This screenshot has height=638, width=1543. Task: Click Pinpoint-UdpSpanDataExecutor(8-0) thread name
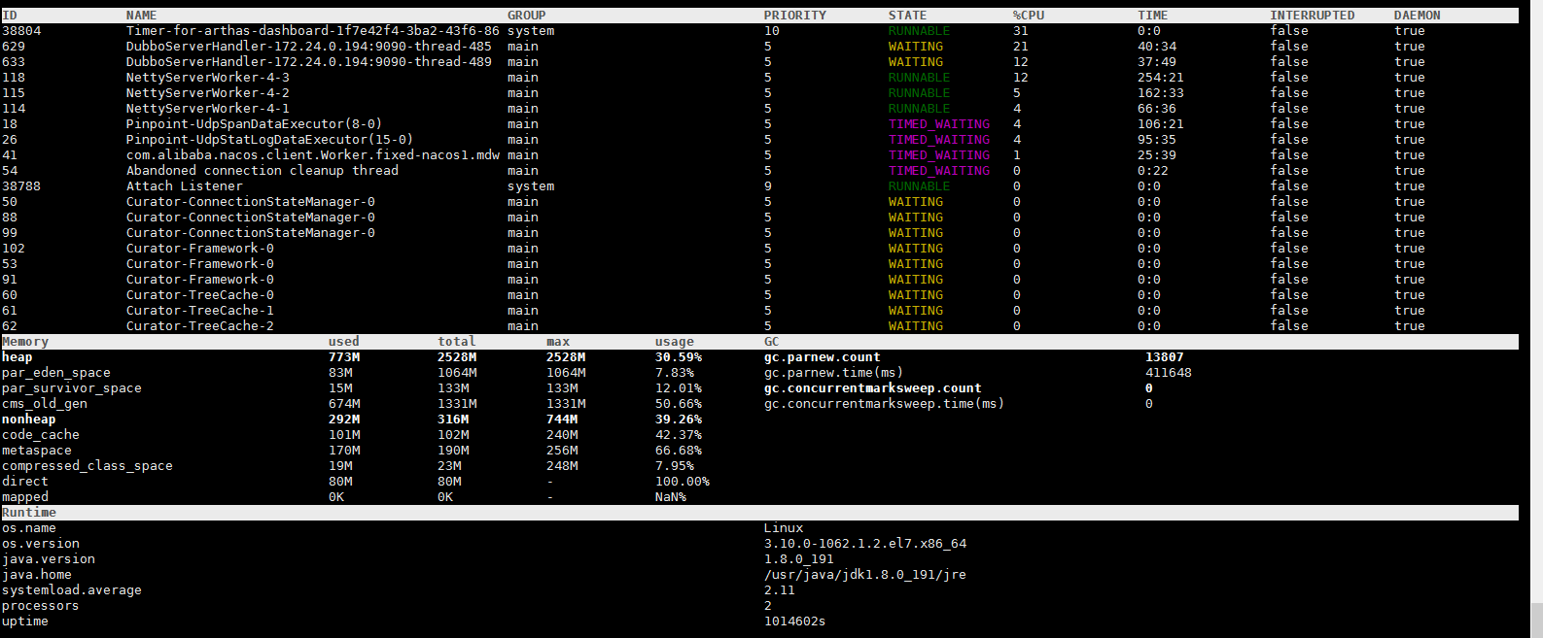point(254,124)
